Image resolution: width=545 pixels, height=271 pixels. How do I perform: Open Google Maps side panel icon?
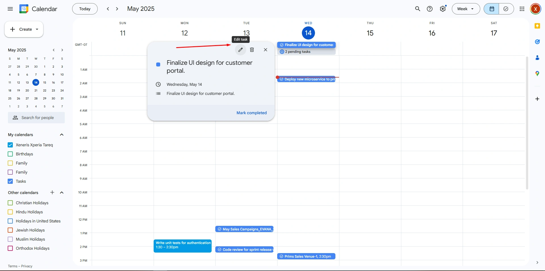click(537, 74)
